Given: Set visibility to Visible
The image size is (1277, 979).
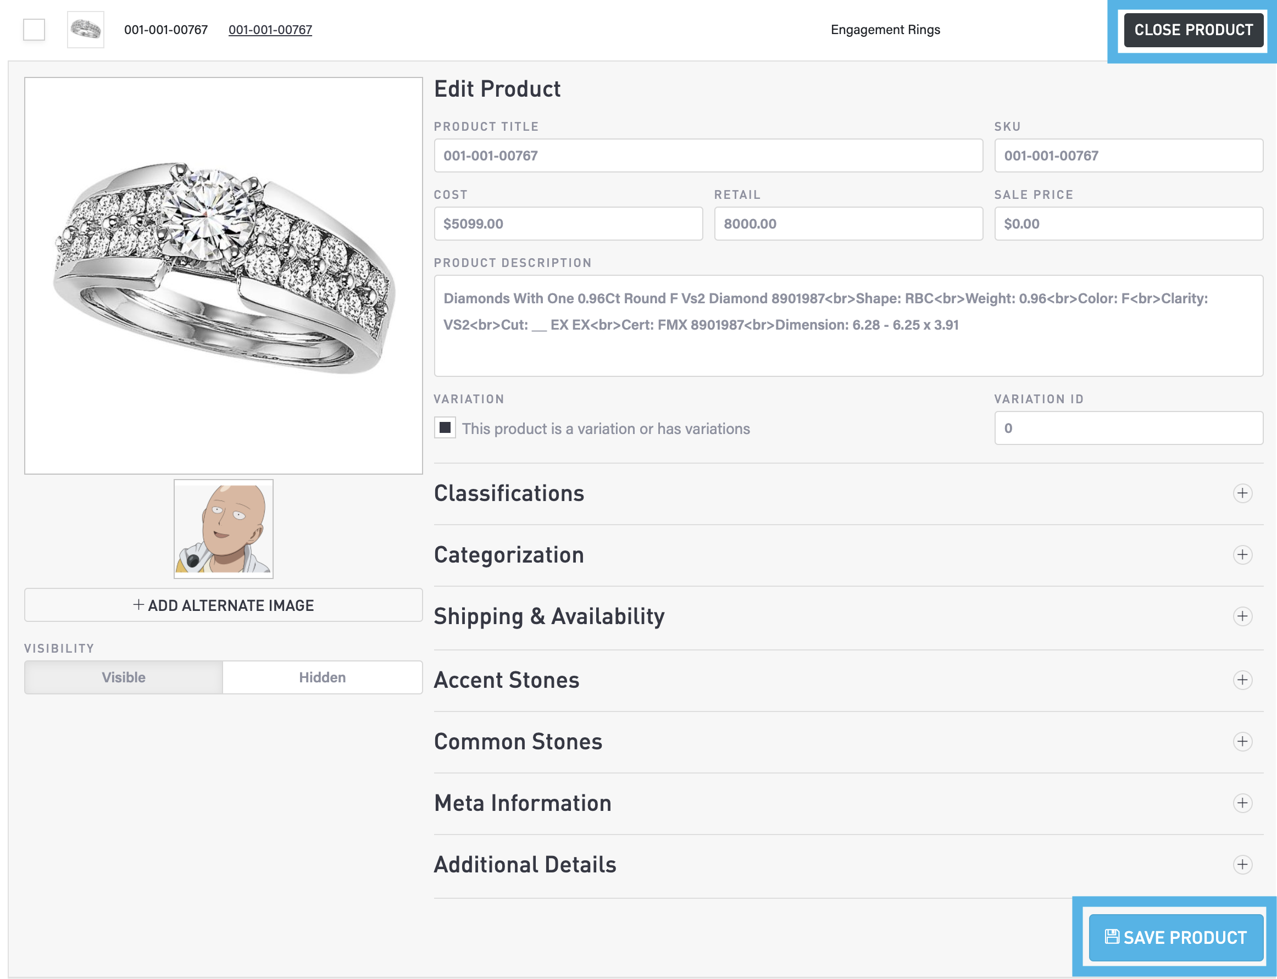Looking at the screenshot, I should [x=124, y=677].
